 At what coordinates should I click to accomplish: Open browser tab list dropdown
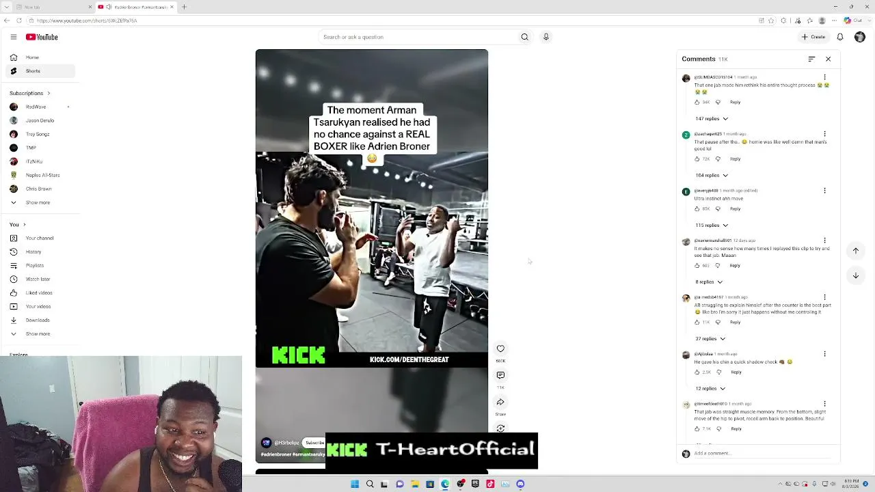7,7
